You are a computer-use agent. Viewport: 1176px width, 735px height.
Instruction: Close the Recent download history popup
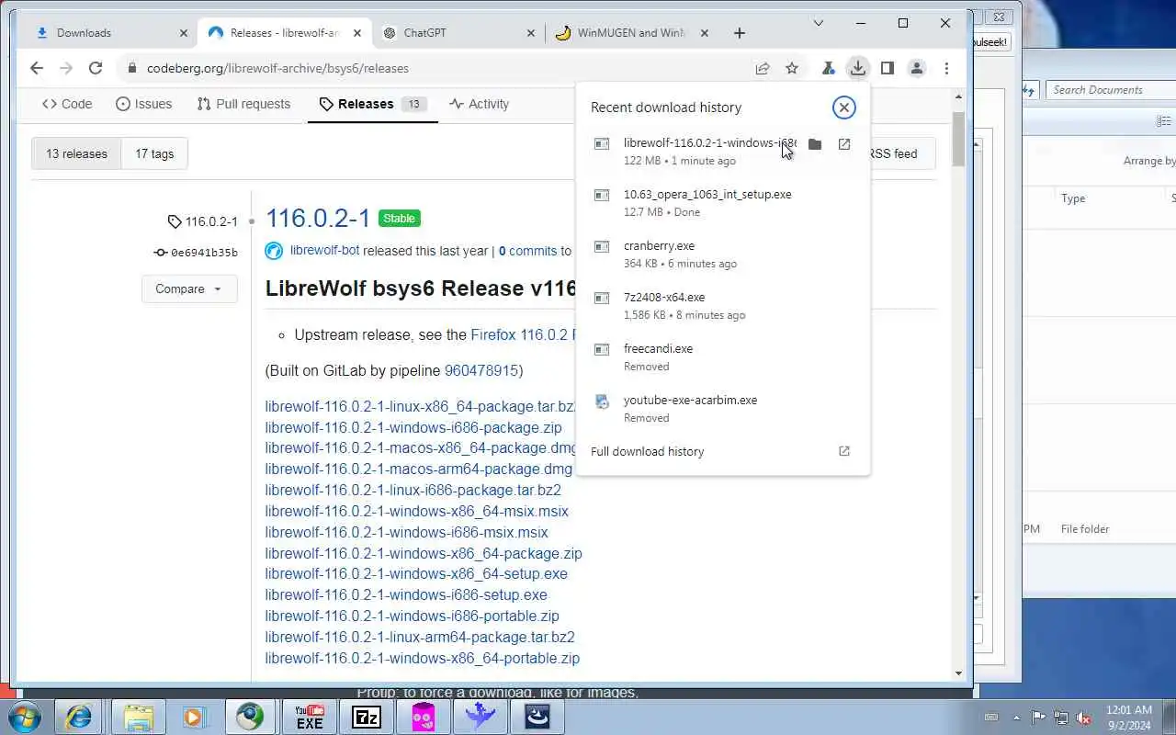(843, 107)
